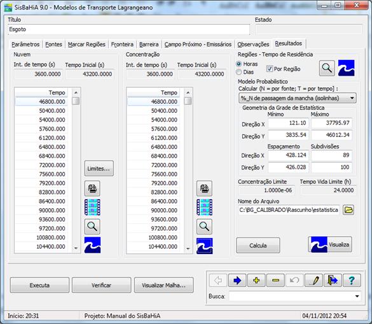This screenshot has width=372, height=324.
Task: Select 90000.000 in Concentração Tempo list
Action: (153, 211)
